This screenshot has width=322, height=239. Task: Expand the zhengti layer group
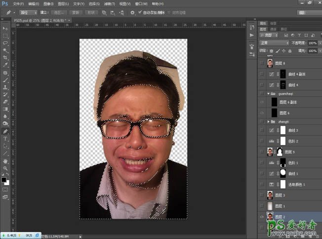tap(268, 121)
